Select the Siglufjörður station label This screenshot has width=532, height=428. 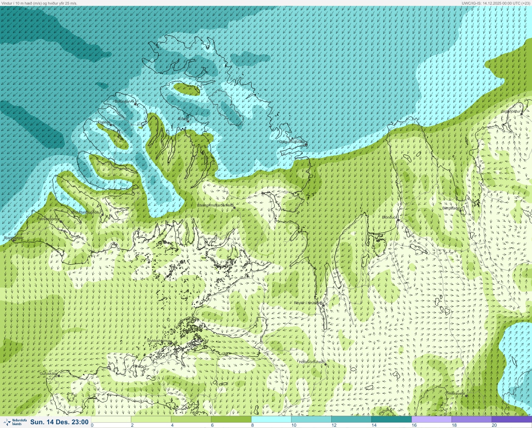point(511,111)
